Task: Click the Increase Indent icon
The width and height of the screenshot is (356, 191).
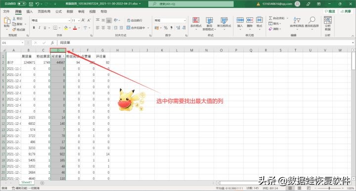Action: 121,28
